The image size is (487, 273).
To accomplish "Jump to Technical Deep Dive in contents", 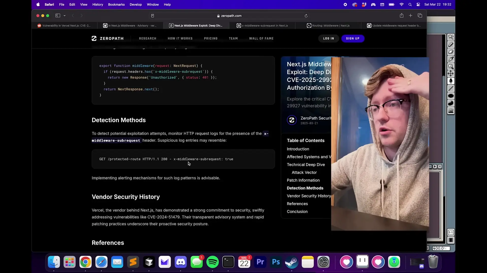I will click(x=306, y=165).
